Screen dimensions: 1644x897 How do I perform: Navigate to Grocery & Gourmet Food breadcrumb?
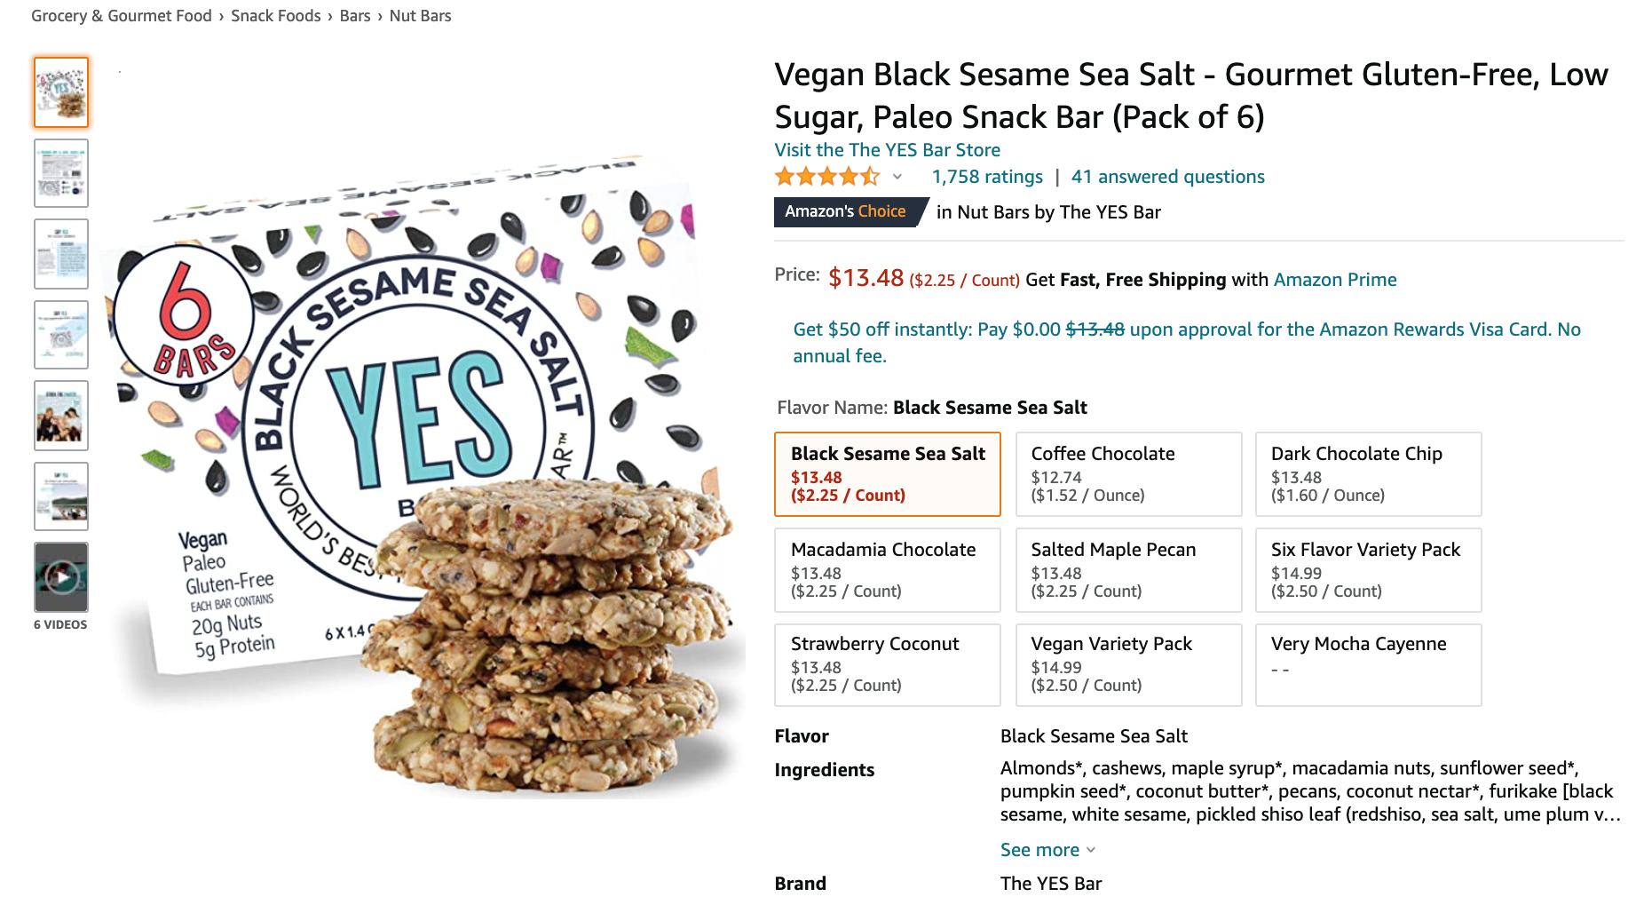click(x=122, y=16)
